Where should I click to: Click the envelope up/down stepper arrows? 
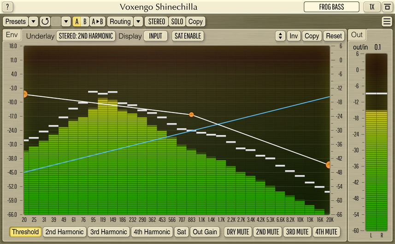280,36
